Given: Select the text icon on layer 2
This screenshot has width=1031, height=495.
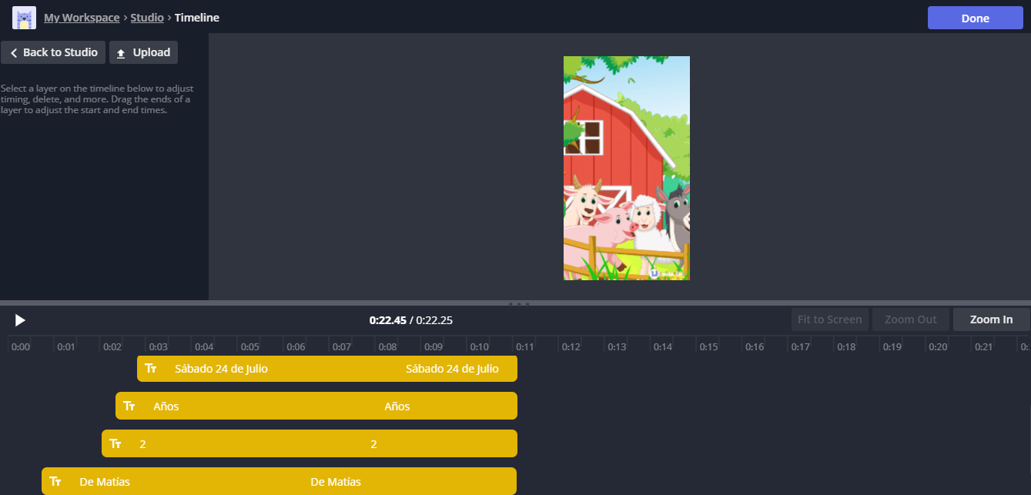Looking at the screenshot, I should (115, 444).
